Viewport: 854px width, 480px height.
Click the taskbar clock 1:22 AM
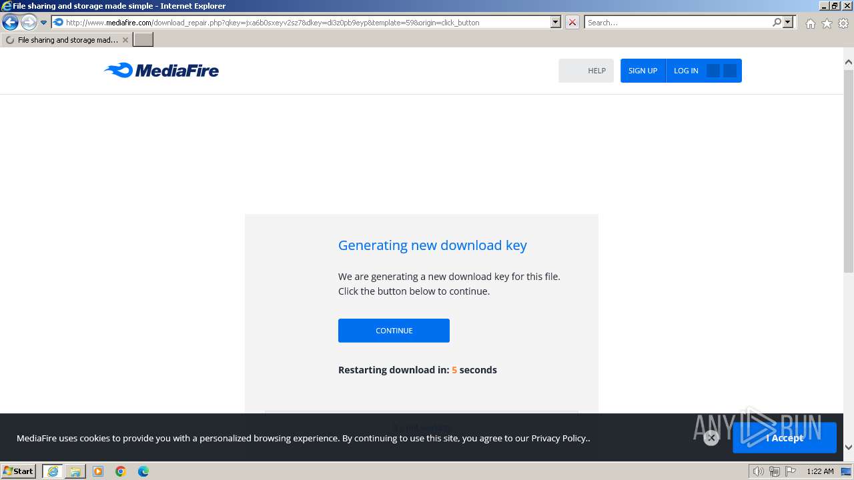(x=820, y=471)
